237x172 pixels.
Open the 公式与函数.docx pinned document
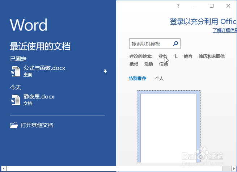pyautogui.click(x=58, y=71)
